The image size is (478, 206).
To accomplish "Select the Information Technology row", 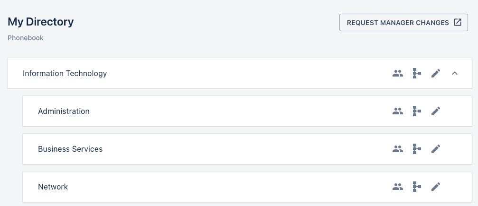I will (x=65, y=73).
